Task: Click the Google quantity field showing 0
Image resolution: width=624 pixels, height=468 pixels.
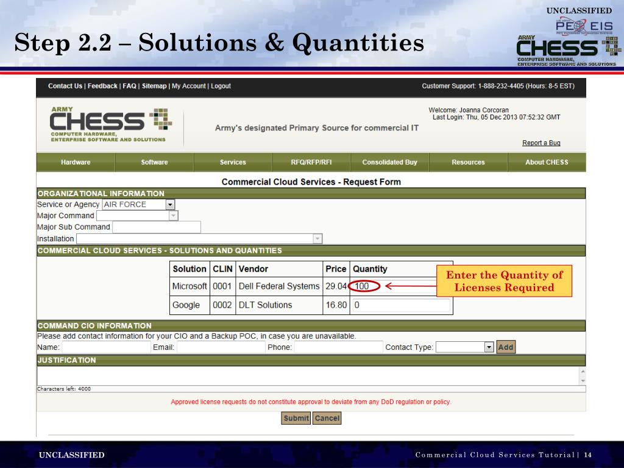Action: 401,305
